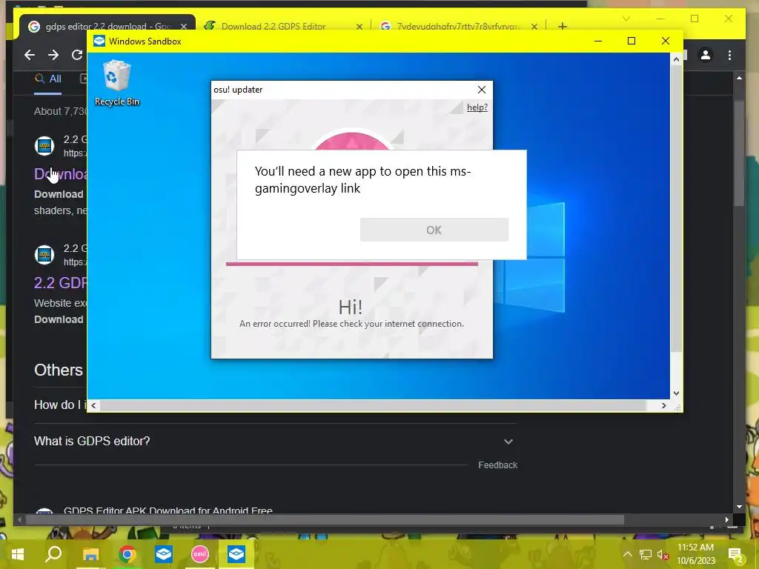Click the Hi! heading in osu! updater

tap(351, 307)
